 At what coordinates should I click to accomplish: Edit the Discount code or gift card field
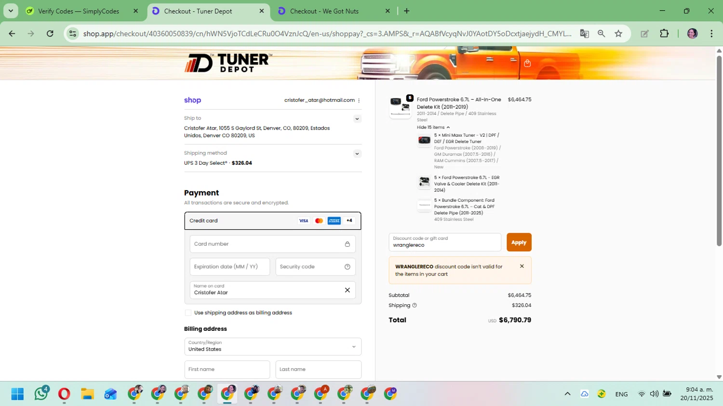(x=445, y=242)
